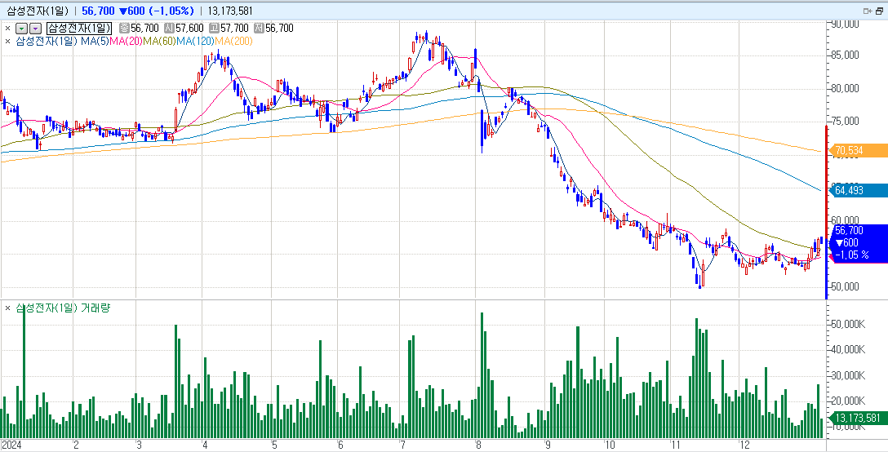Click the 종 closing price icon
The image size is (888, 452).
(124, 29)
